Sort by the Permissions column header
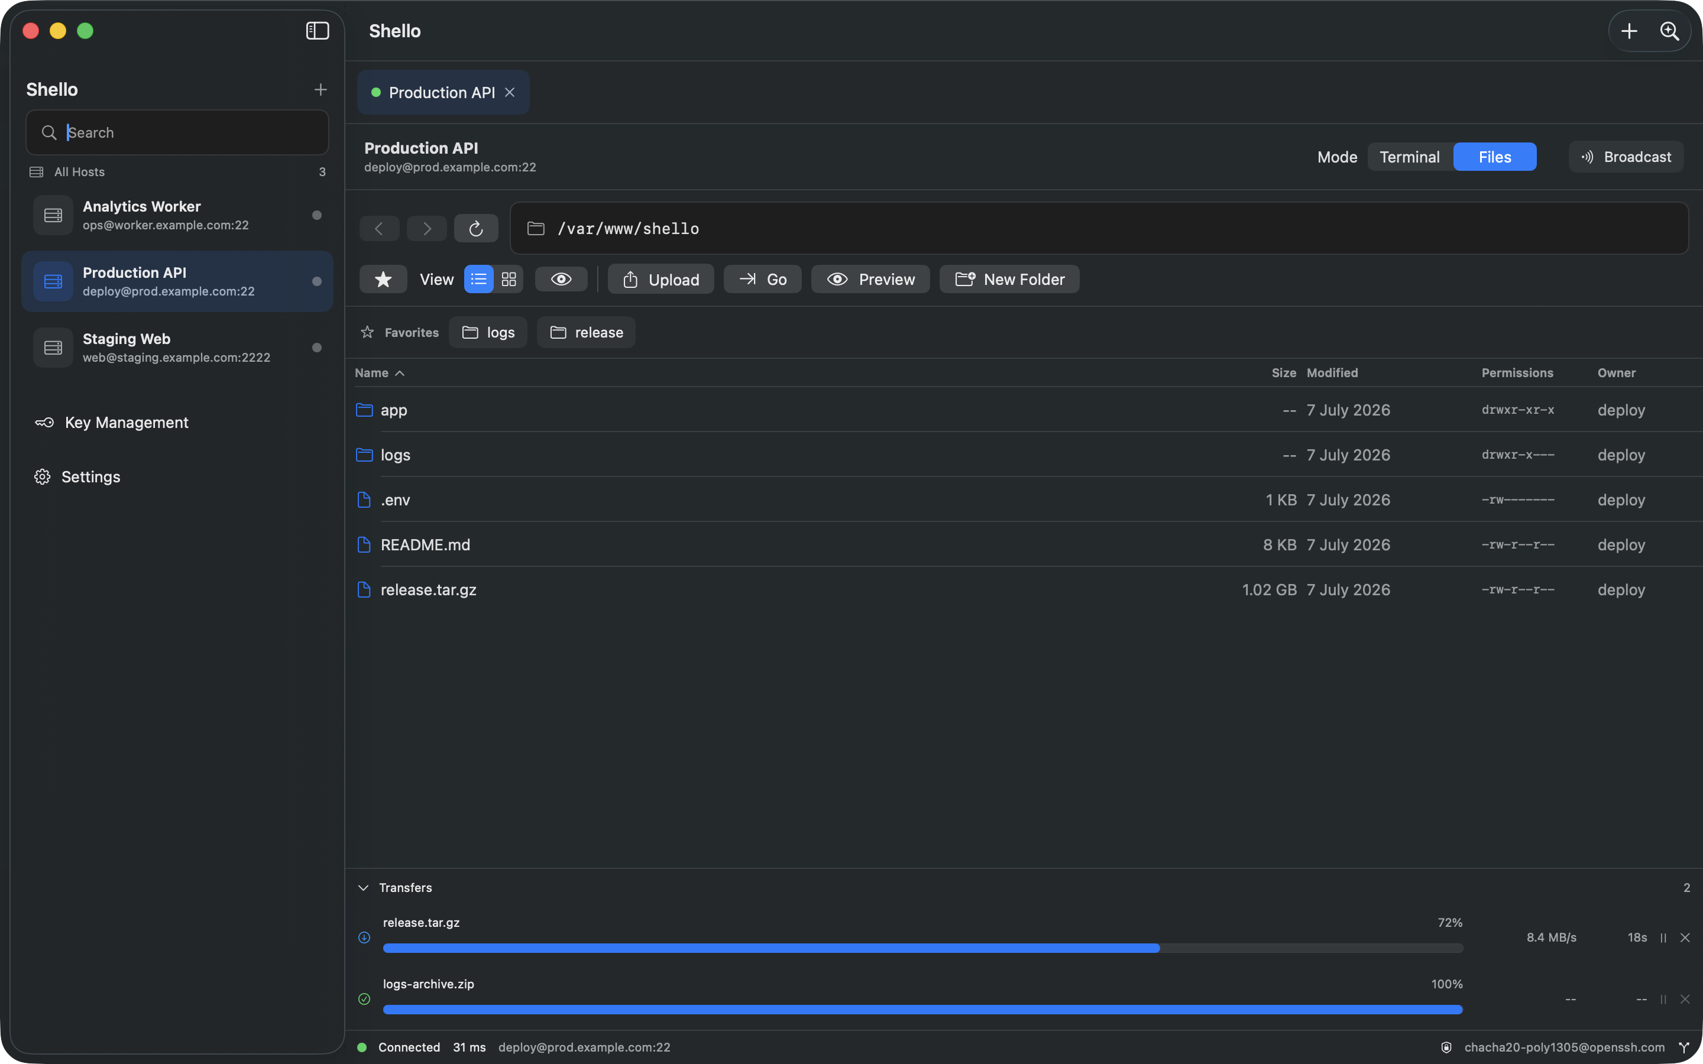1703x1064 pixels. click(1517, 373)
